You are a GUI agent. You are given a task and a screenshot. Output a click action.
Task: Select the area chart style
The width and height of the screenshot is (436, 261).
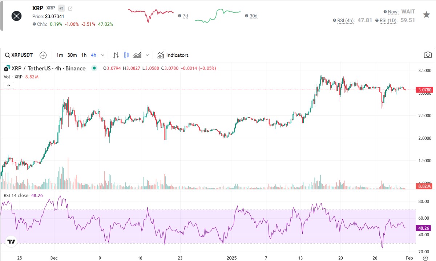coord(137,55)
